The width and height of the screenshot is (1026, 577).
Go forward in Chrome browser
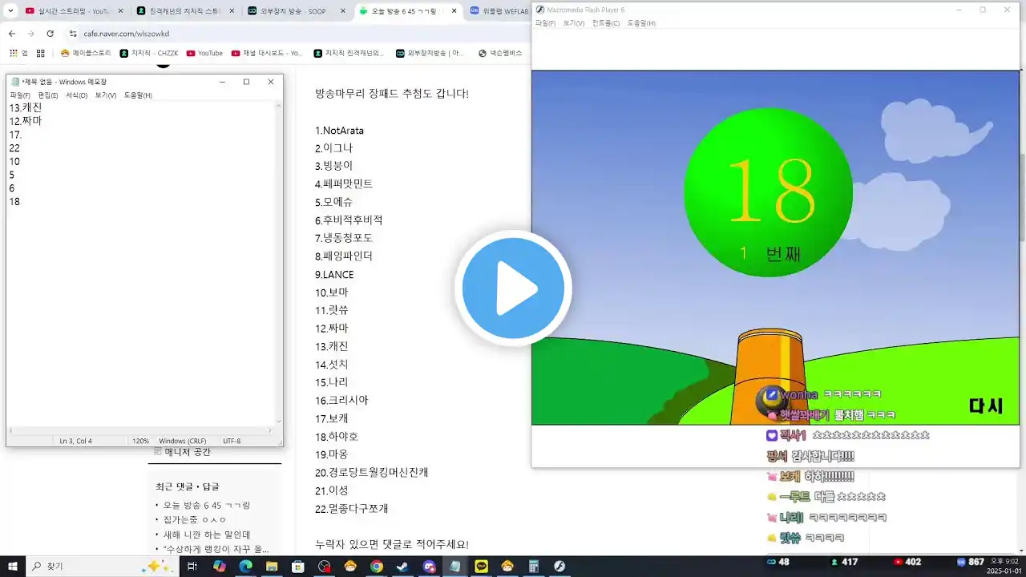pos(30,34)
